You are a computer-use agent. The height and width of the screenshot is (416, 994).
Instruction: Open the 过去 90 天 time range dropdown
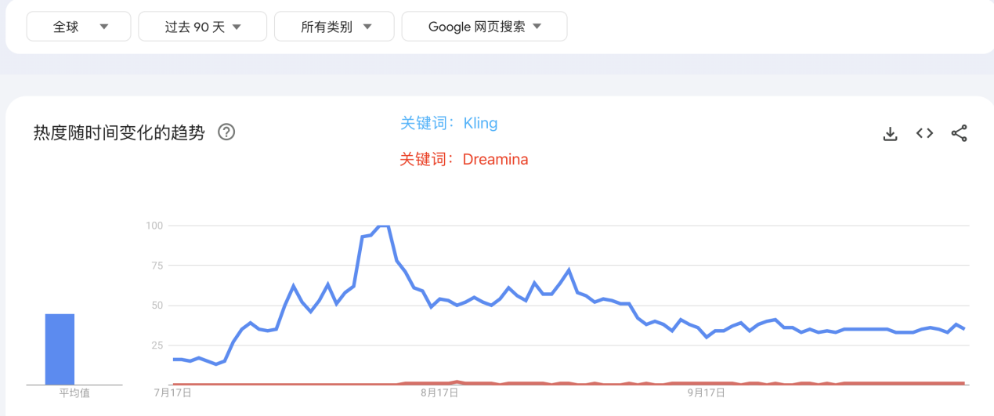tap(202, 27)
